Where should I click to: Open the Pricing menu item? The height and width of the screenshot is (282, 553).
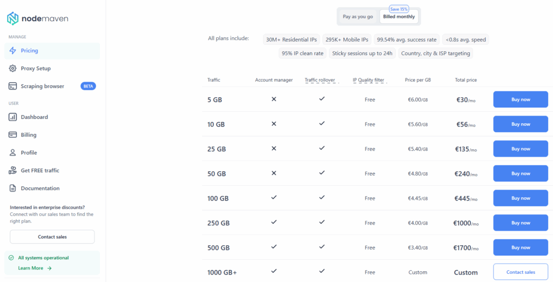(52, 51)
